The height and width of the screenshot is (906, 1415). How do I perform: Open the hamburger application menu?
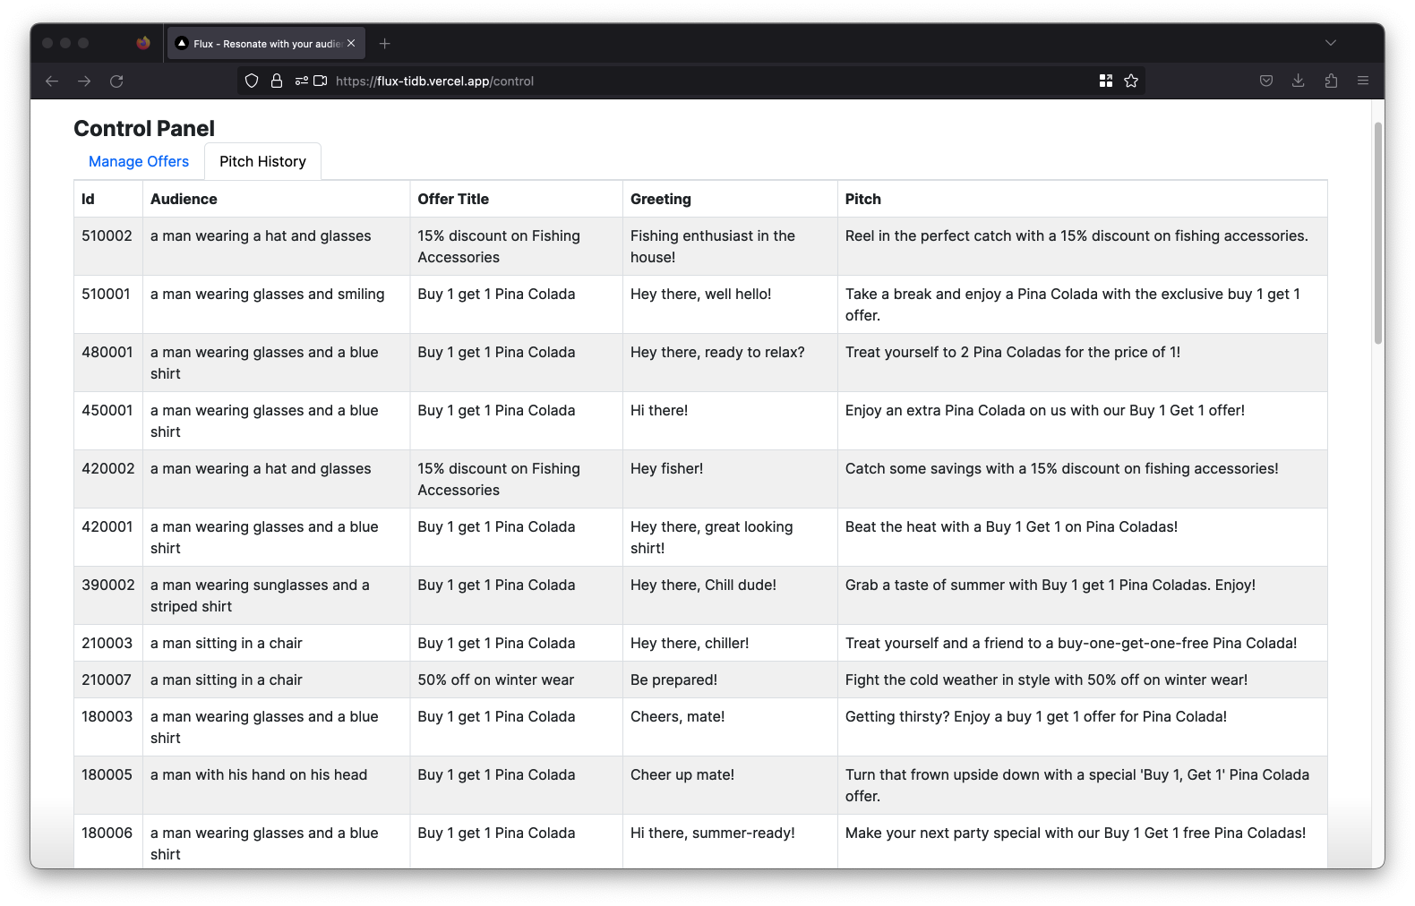[1363, 81]
